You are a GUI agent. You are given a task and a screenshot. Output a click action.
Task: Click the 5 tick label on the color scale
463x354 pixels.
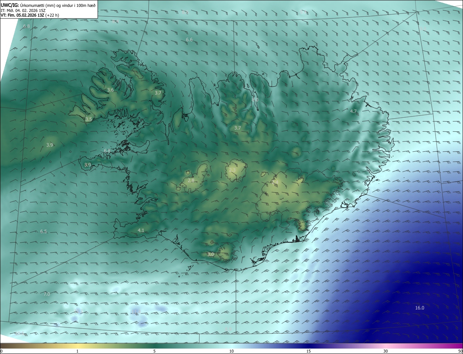pos(154,351)
